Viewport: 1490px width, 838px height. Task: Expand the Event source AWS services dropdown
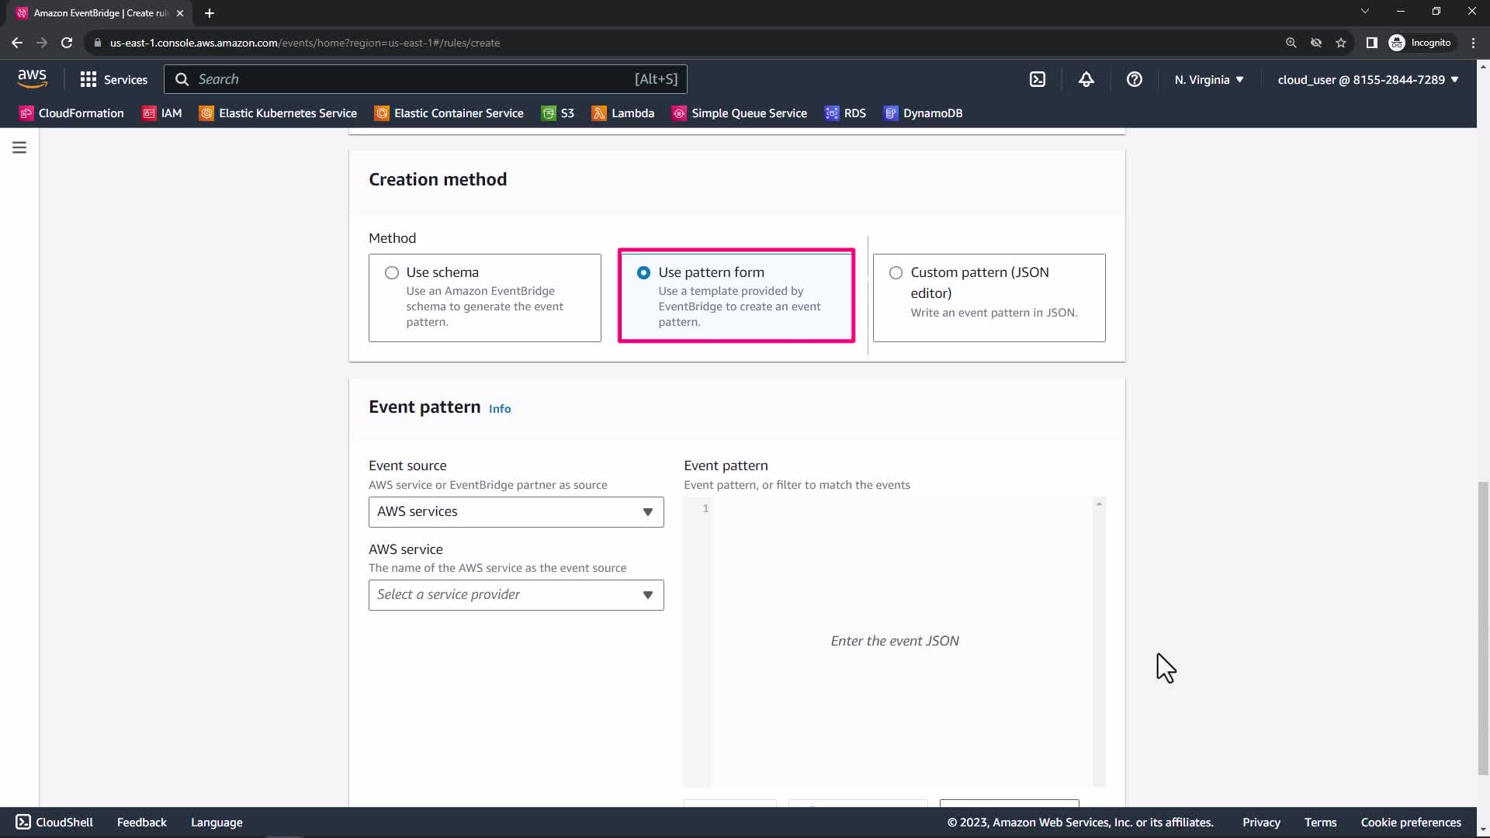pyautogui.click(x=516, y=512)
